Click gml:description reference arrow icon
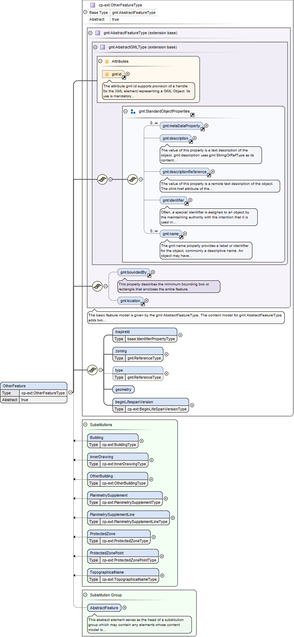294x637 pixels. (191, 142)
